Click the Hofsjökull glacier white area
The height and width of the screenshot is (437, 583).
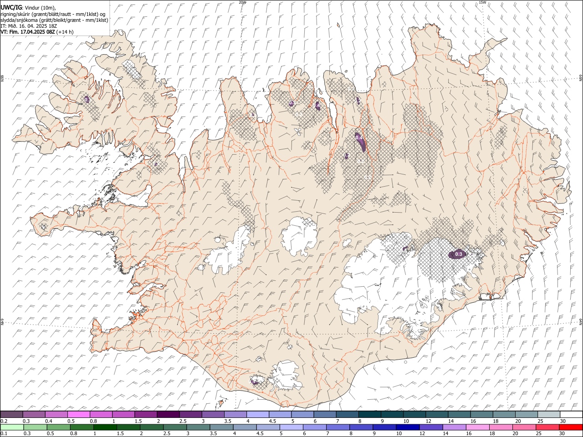coord(299,237)
